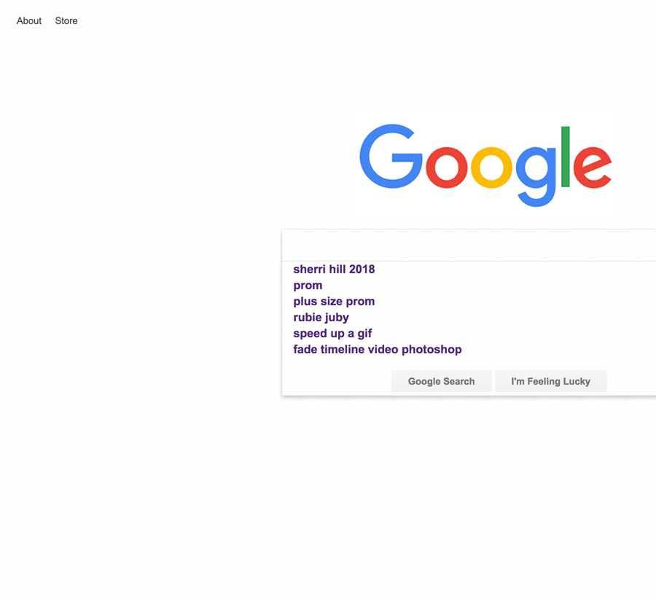The height and width of the screenshot is (601, 656).
Task: Go to the Store link
Action: point(66,21)
